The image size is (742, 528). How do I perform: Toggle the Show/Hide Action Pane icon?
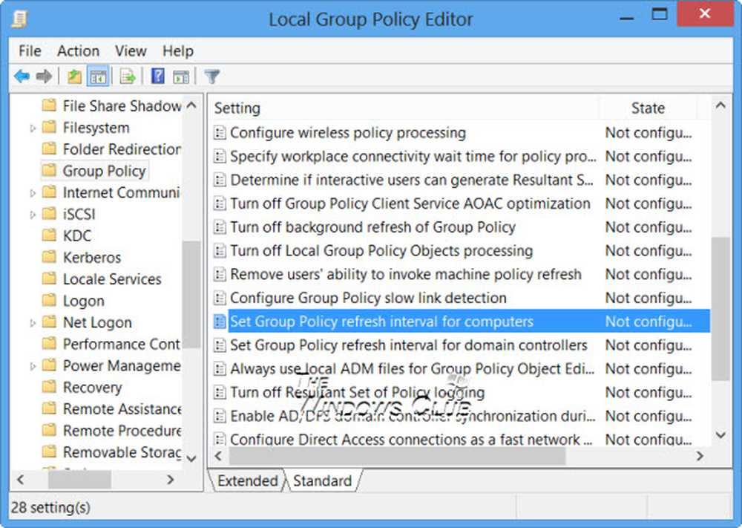(180, 76)
